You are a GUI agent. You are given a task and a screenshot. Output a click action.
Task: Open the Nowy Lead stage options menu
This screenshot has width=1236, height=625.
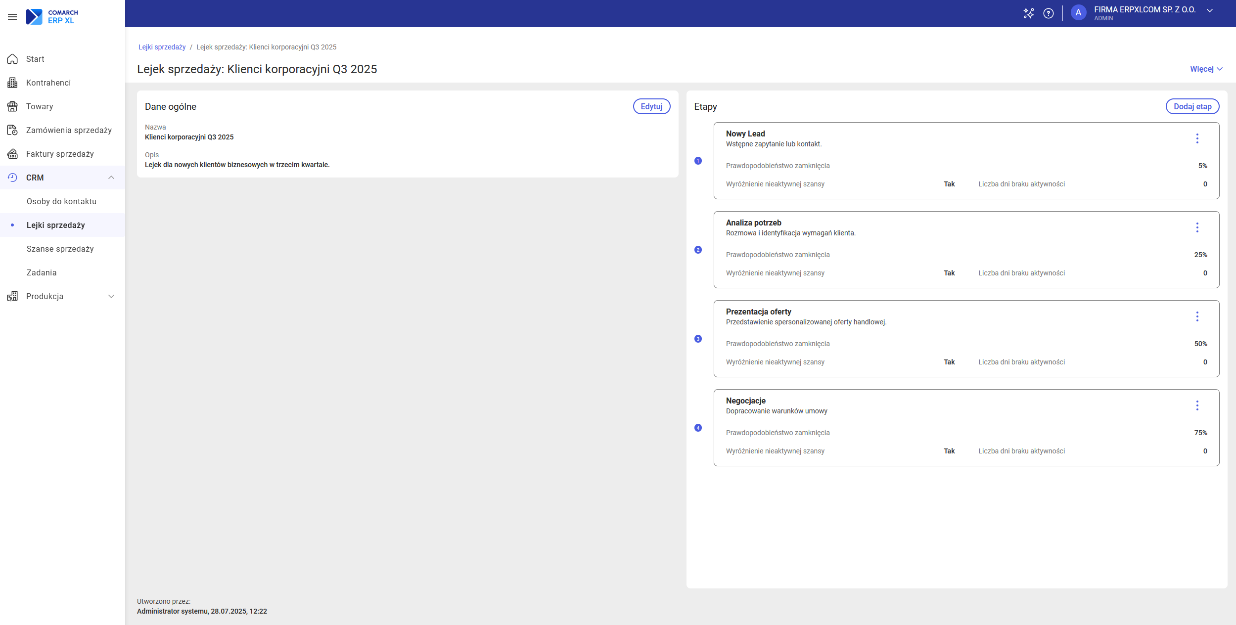point(1197,138)
